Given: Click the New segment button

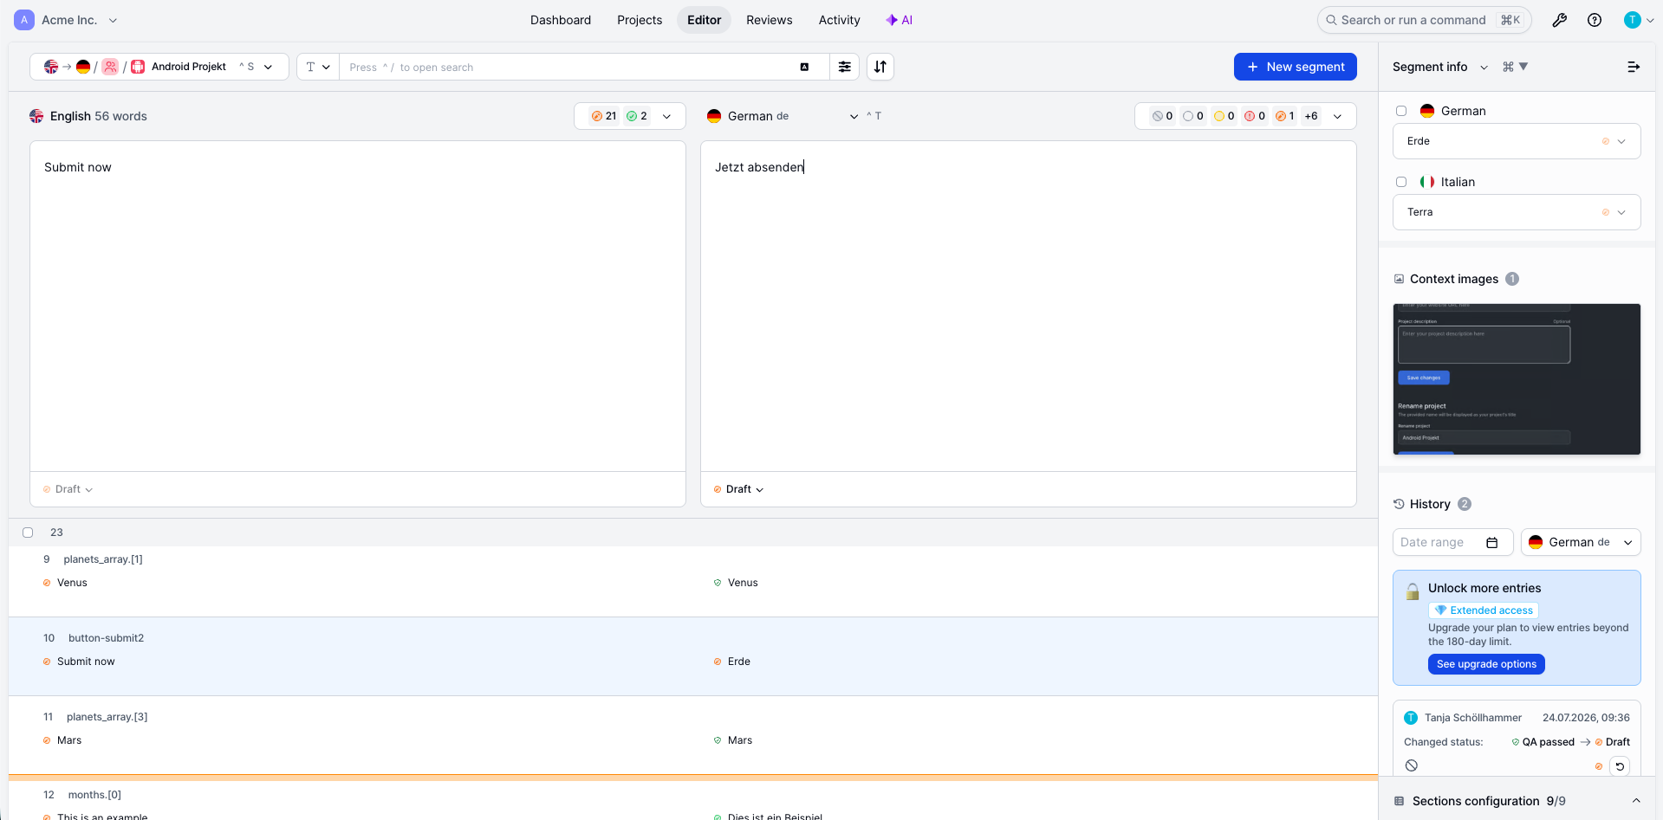Looking at the screenshot, I should click(1296, 67).
